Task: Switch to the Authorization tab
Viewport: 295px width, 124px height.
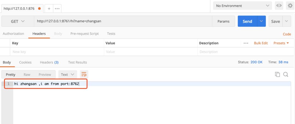Action: (x=13, y=34)
